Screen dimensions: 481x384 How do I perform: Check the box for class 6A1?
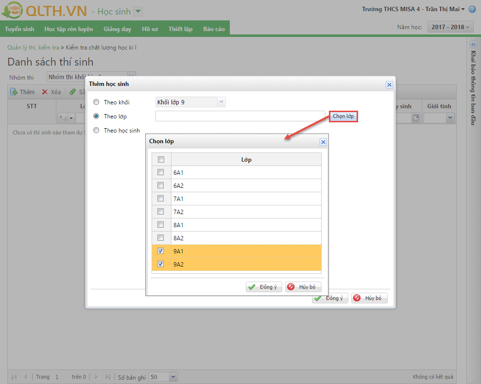click(160, 172)
